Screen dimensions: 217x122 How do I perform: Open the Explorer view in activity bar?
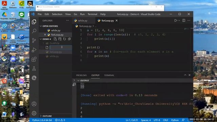coord(34,22)
